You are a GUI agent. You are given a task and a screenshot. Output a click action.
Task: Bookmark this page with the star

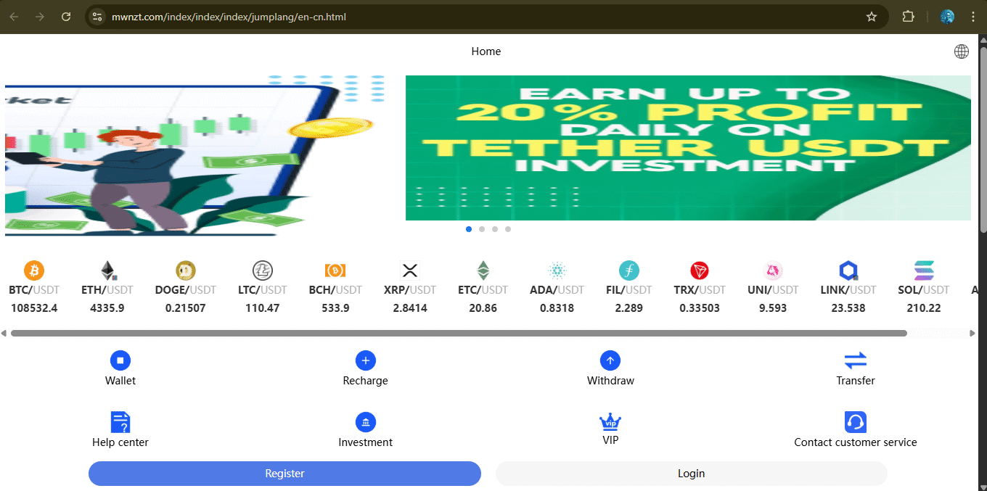(872, 17)
